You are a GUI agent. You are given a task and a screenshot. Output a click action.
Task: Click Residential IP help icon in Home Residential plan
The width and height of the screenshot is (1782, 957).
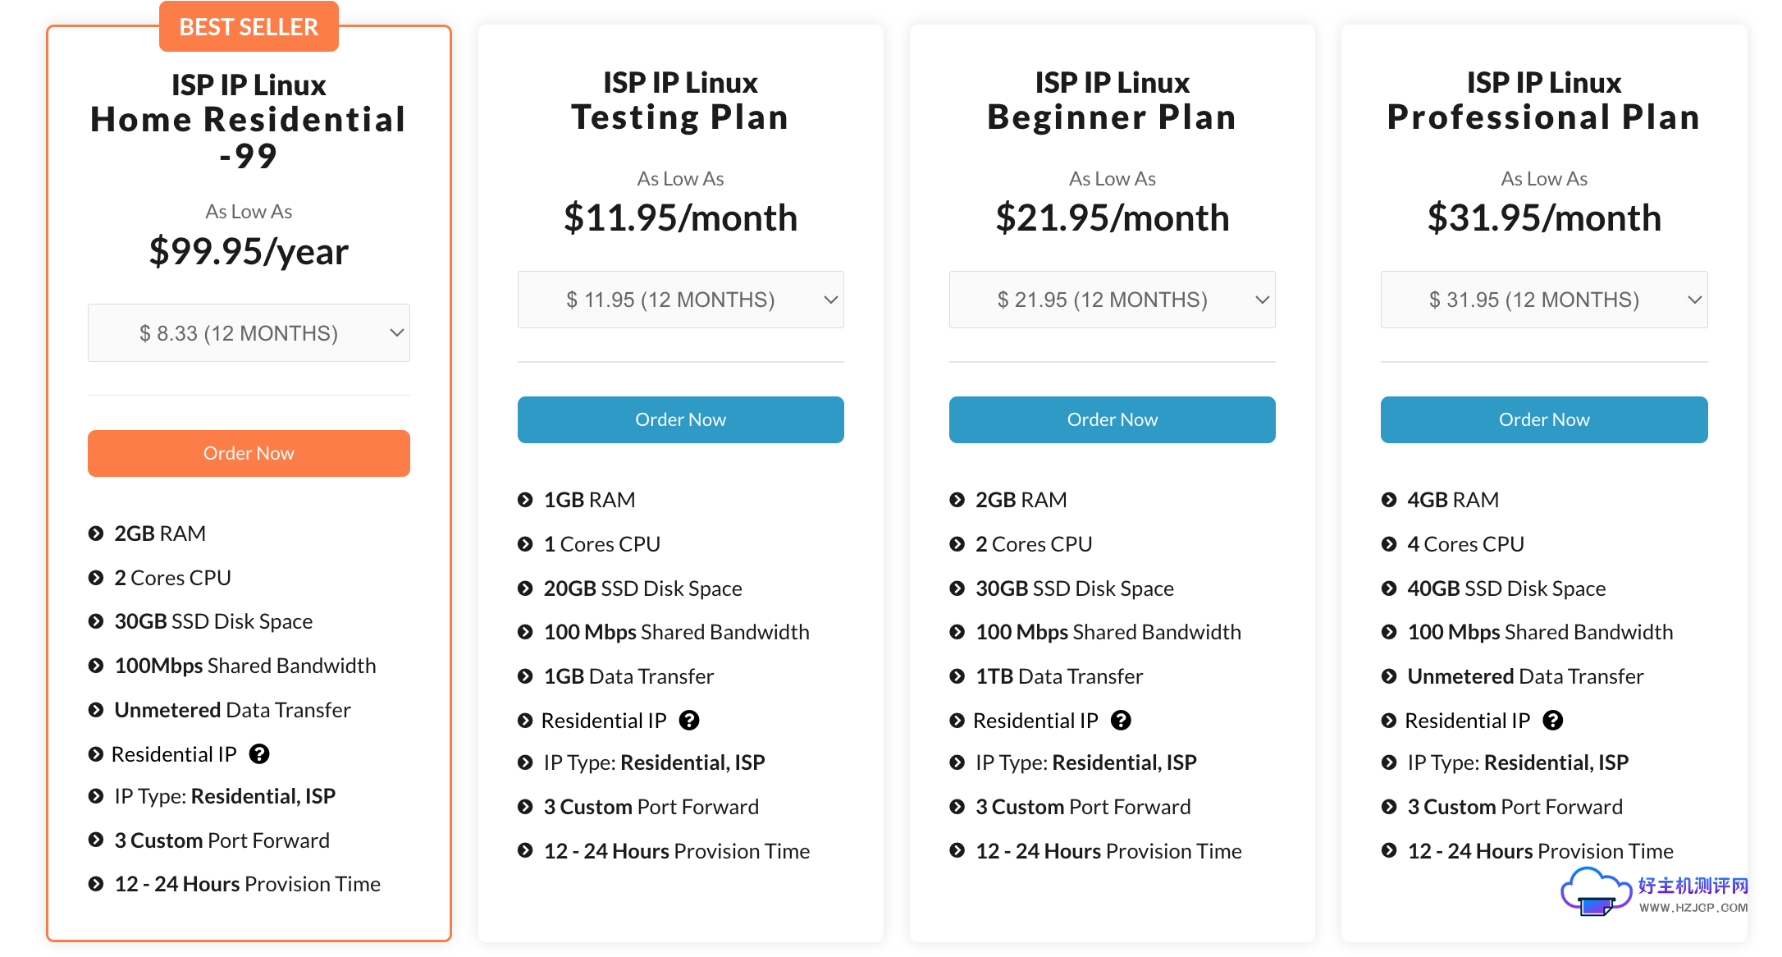(x=259, y=753)
